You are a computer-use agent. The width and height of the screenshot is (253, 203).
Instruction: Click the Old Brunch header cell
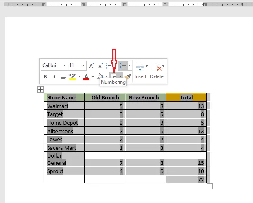coord(105,97)
